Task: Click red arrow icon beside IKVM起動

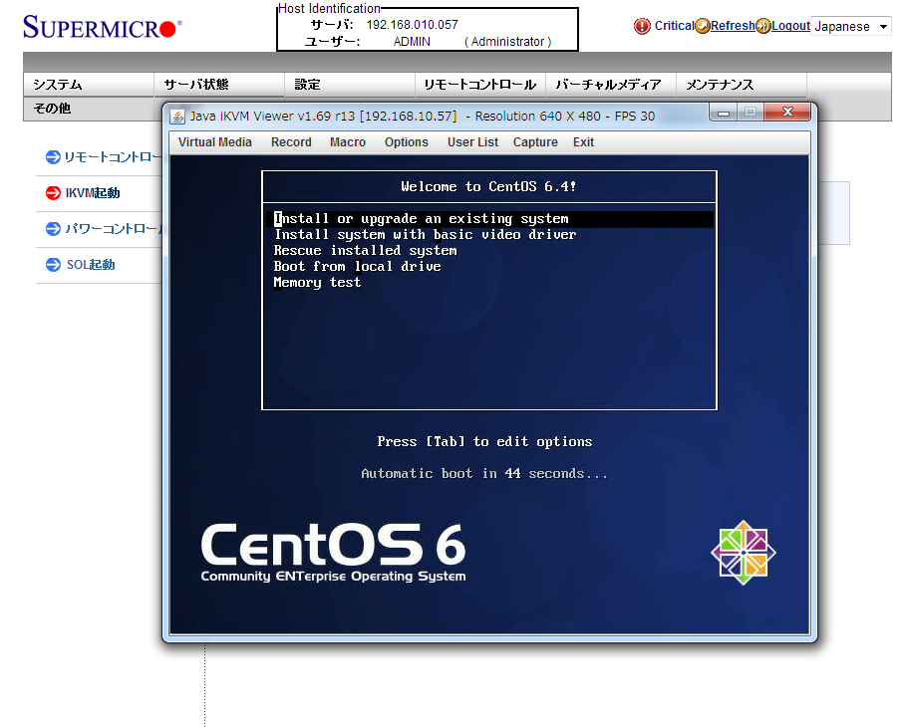Action: pyautogui.click(x=53, y=193)
